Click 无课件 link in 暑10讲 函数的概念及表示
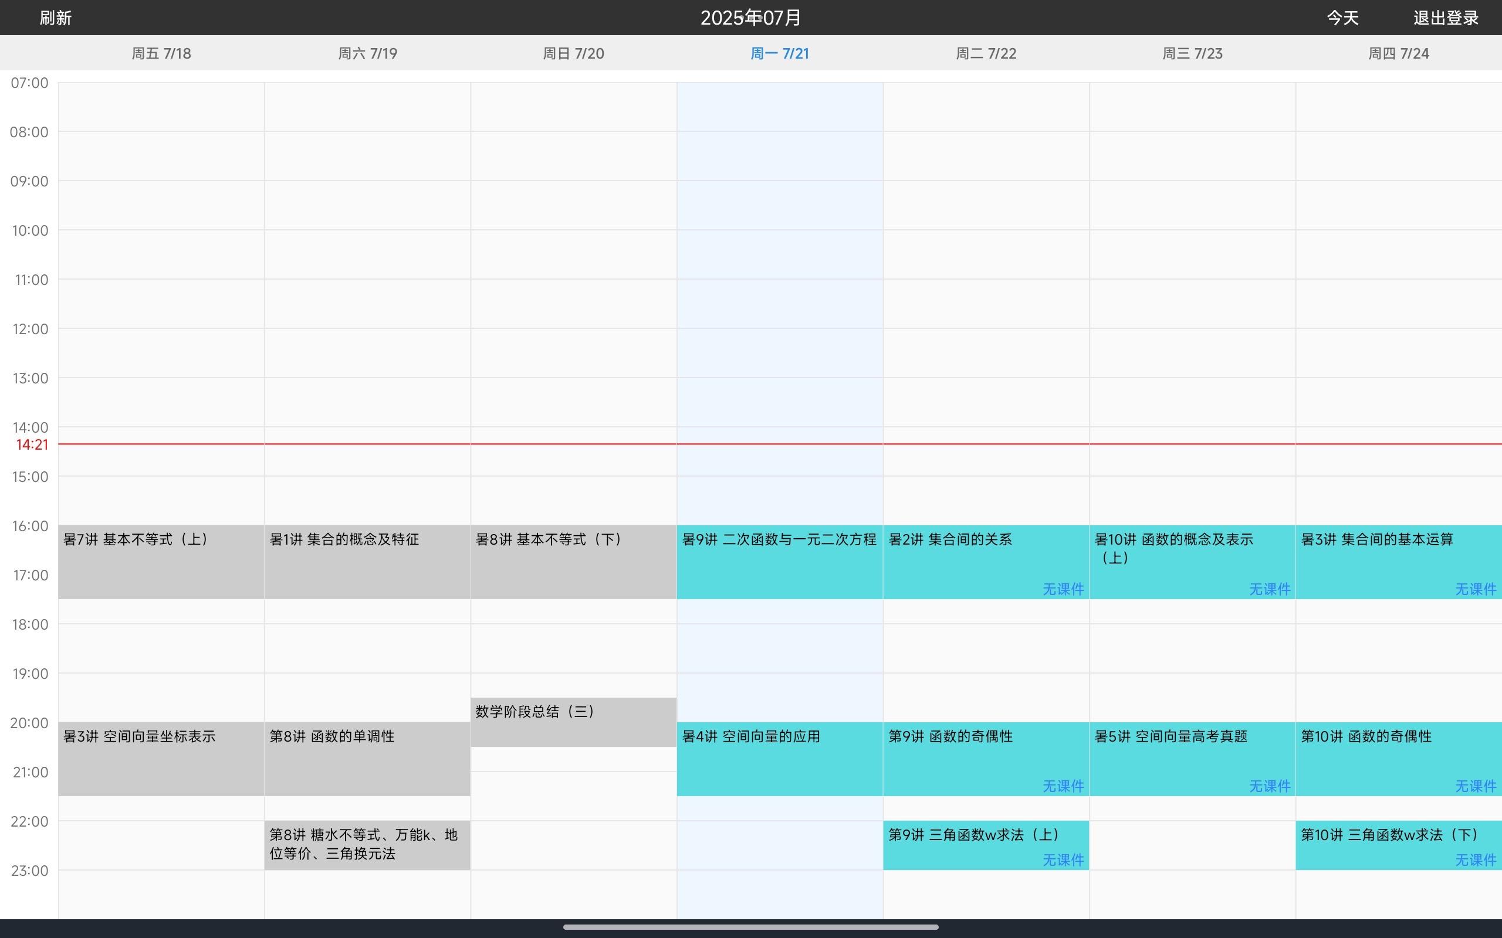The image size is (1502, 938). pyautogui.click(x=1269, y=589)
